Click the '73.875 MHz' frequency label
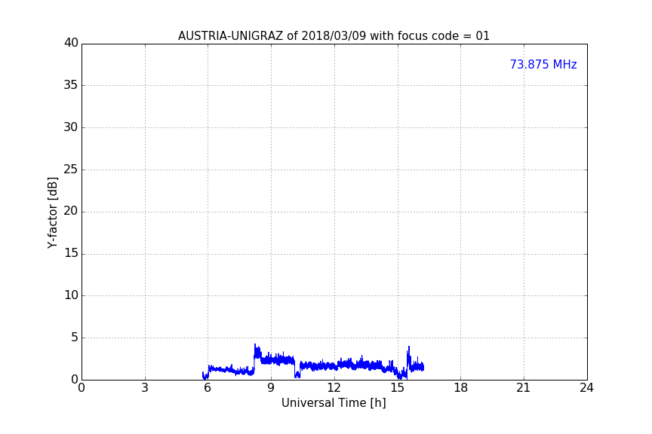 (x=543, y=64)
